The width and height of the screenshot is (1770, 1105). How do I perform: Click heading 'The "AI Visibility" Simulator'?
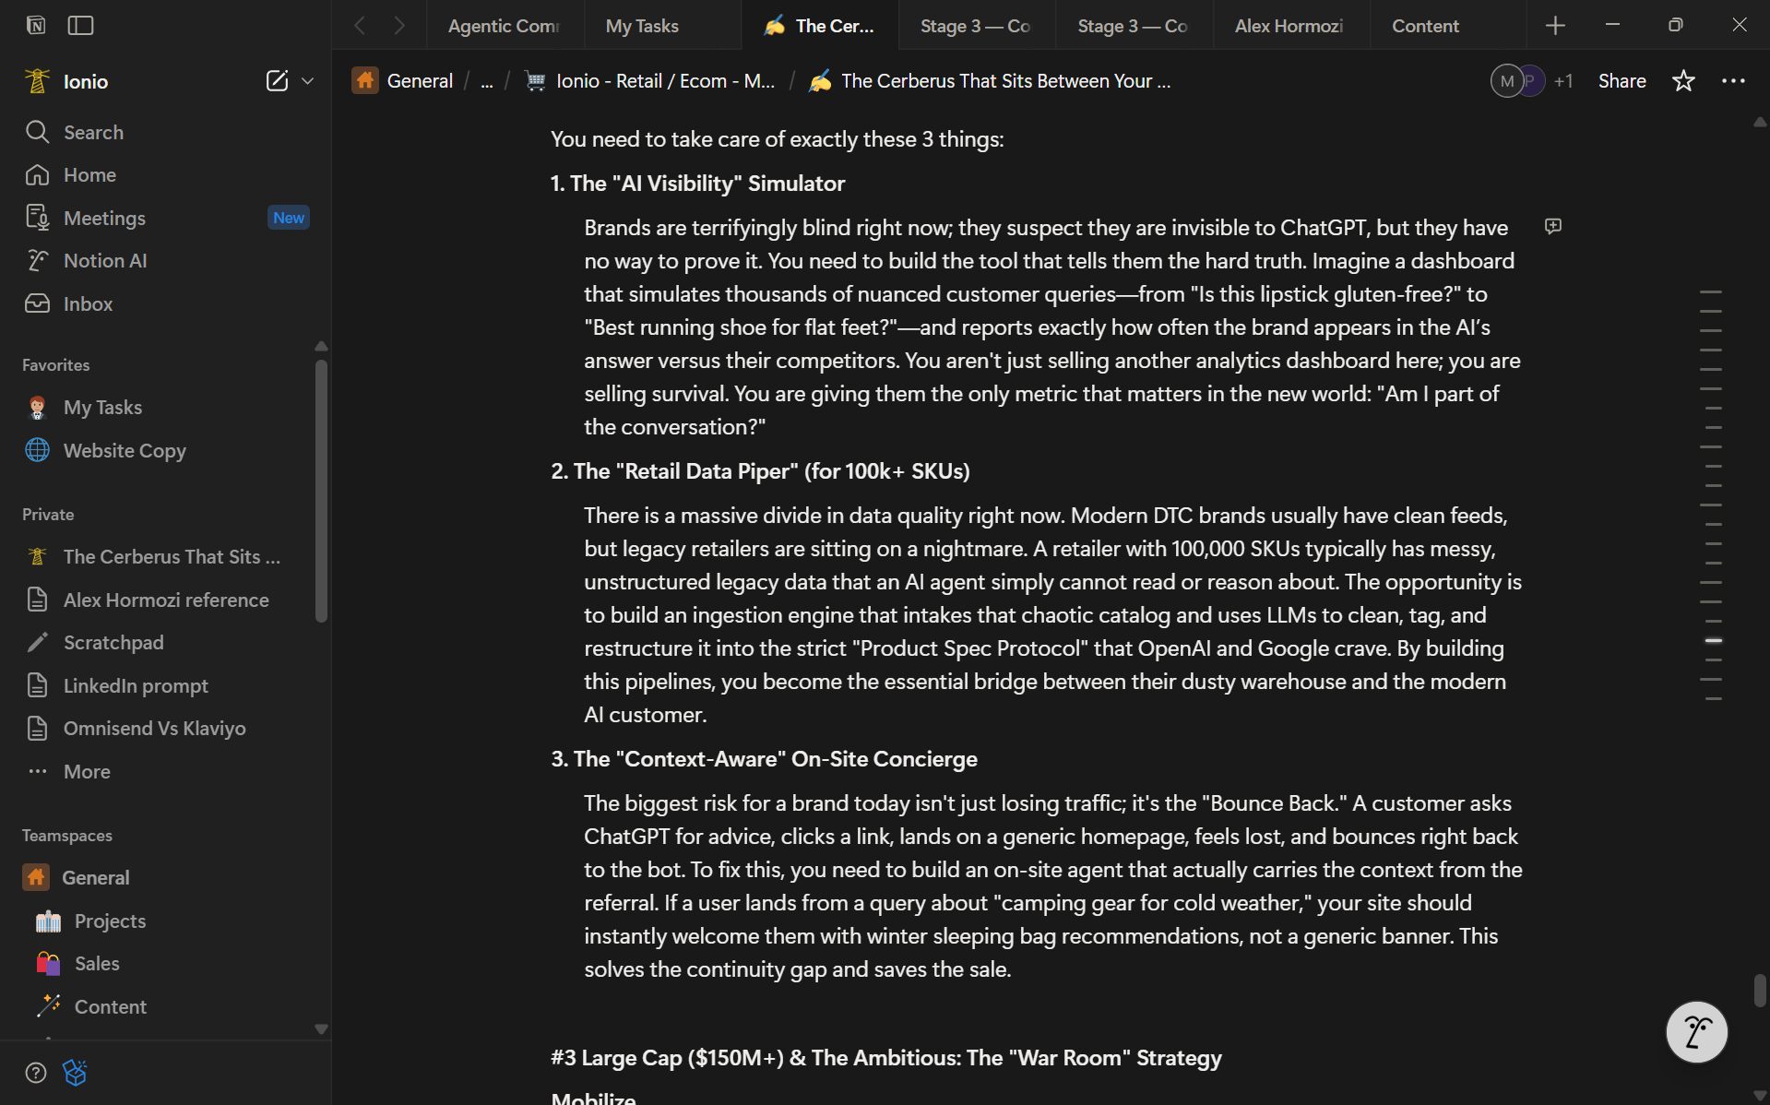[x=697, y=184]
